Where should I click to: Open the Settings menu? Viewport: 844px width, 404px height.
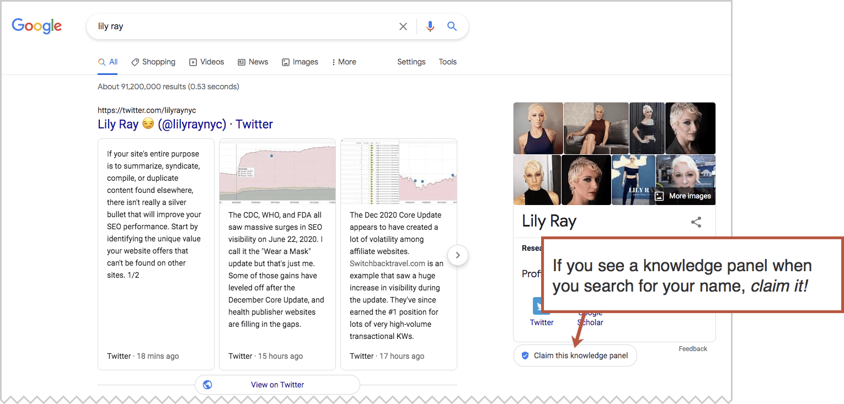[412, 62]
